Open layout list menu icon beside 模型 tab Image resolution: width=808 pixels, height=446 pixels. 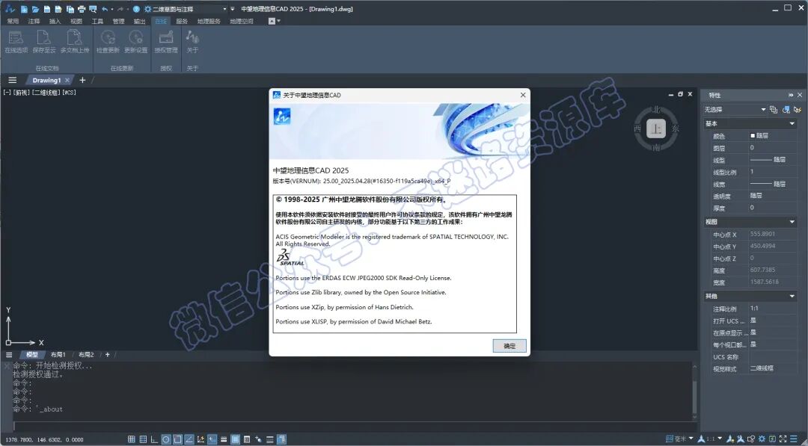pyautogui.click(x=9, y=354)
